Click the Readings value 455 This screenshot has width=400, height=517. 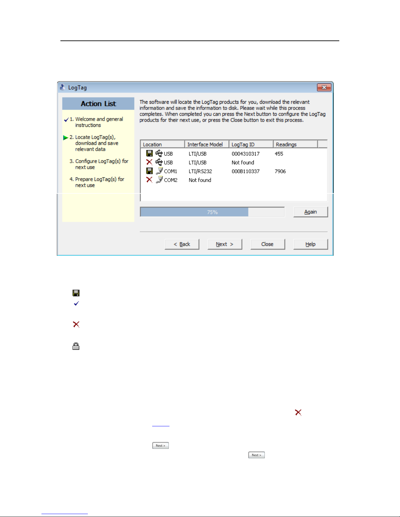click(x=279, y=154)
